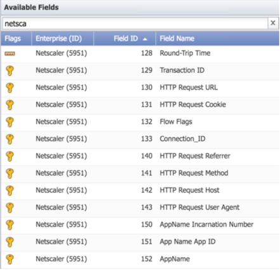This screenshot has width=280, height=271.
Task: Click field ID 132 cell
Action: tap(147, 122)
